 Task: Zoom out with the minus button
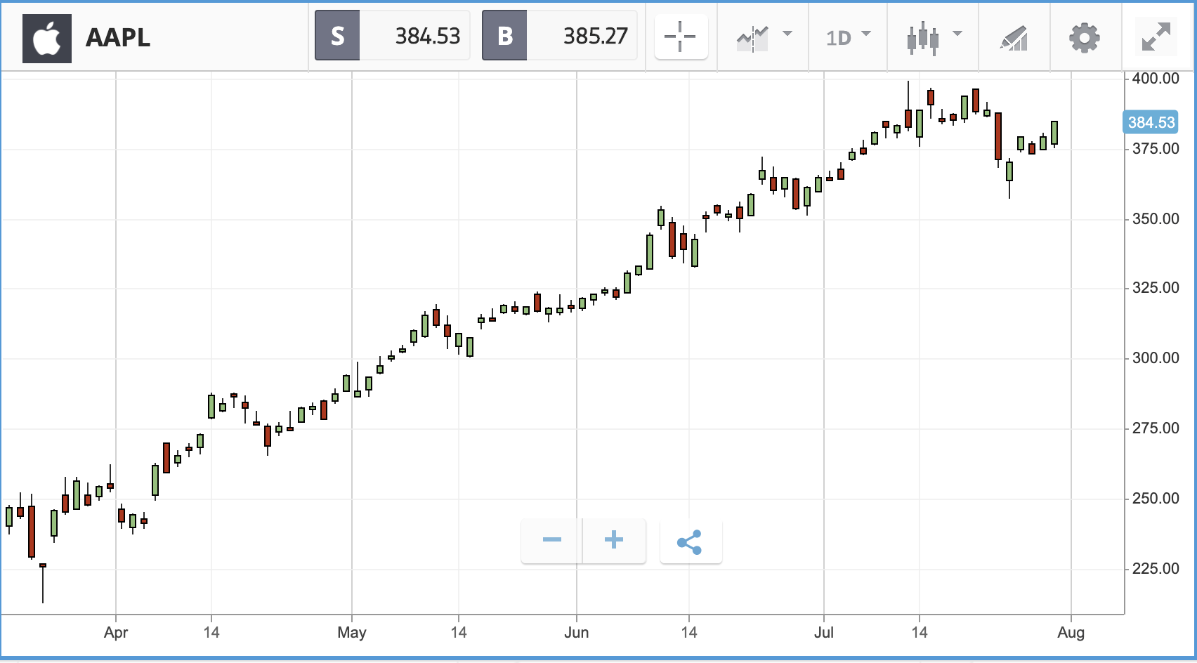552,540
